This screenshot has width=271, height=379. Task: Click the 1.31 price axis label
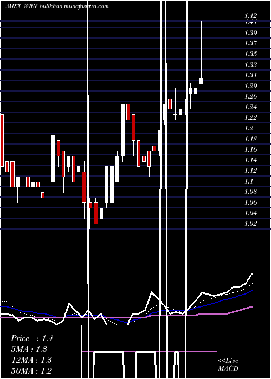(250, 75)
